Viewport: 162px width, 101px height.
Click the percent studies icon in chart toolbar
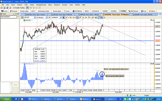point(73,18)
